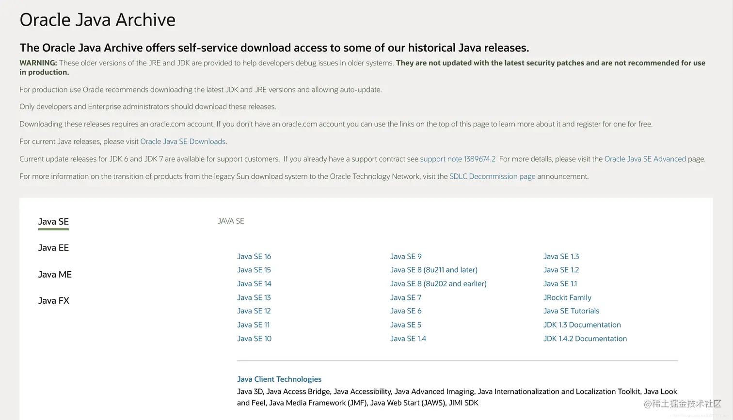The image size is (733, 420).
Task: Open Java SE 16 archive link
Action: click(x=254, y=256)
